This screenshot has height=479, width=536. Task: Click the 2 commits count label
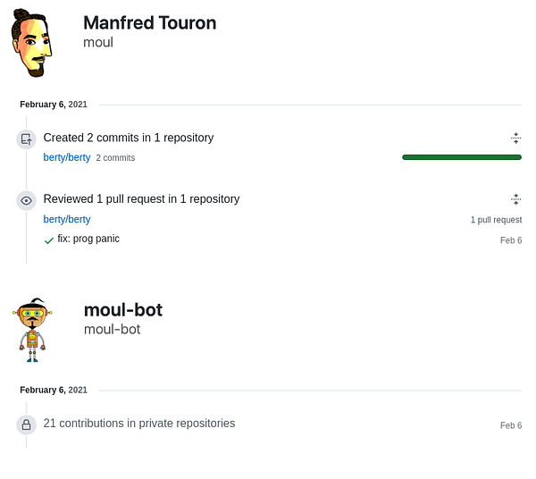(x=115, y=158)
